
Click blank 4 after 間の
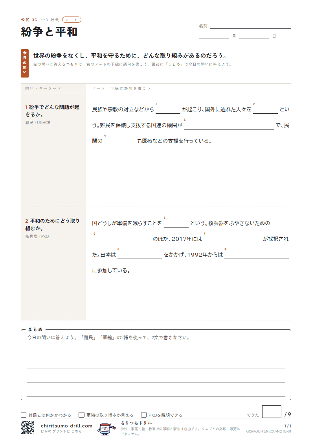pyautogui.click(x=120, y=141)
